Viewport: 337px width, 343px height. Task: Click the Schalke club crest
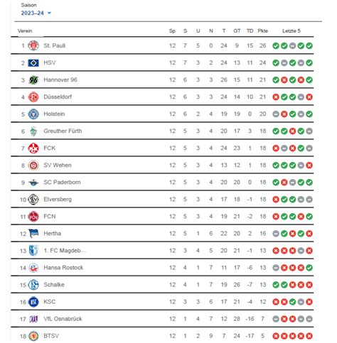click(x=33, y=285)
